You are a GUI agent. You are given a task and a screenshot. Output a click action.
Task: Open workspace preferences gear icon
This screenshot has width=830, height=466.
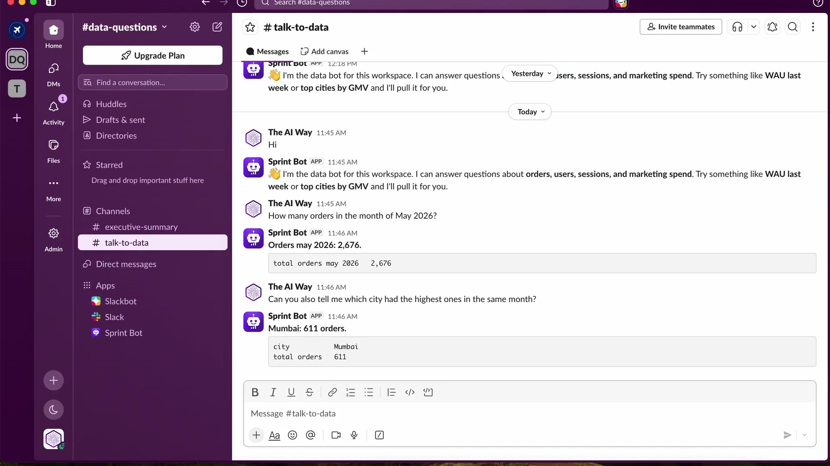[x=195, y=27]
